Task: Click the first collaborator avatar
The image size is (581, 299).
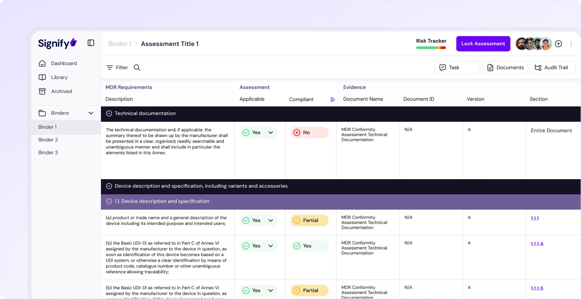Action: click(x=521, y=44)
